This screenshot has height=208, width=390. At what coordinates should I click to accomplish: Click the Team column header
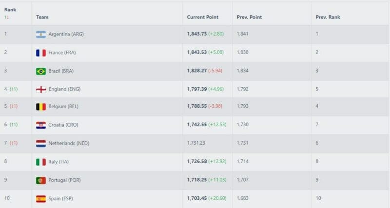pos(42,17)
